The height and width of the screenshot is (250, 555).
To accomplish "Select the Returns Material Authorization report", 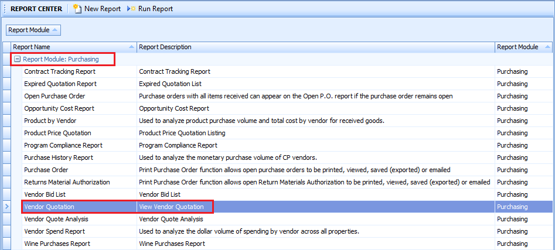I will (x=67, y=182).
